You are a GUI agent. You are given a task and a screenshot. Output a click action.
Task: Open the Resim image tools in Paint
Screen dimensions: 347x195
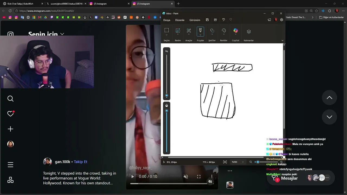[178, 30]
